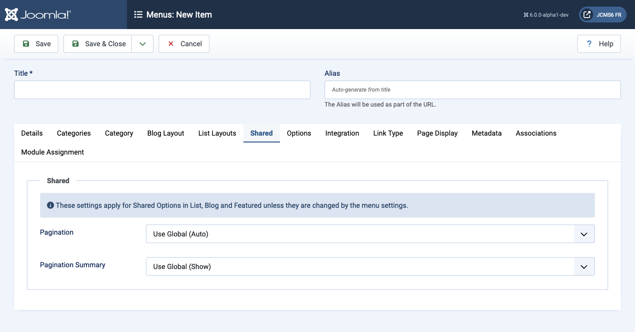Open the Help page
This screenshot has height=332, width=635.
[x=599, y=44]
